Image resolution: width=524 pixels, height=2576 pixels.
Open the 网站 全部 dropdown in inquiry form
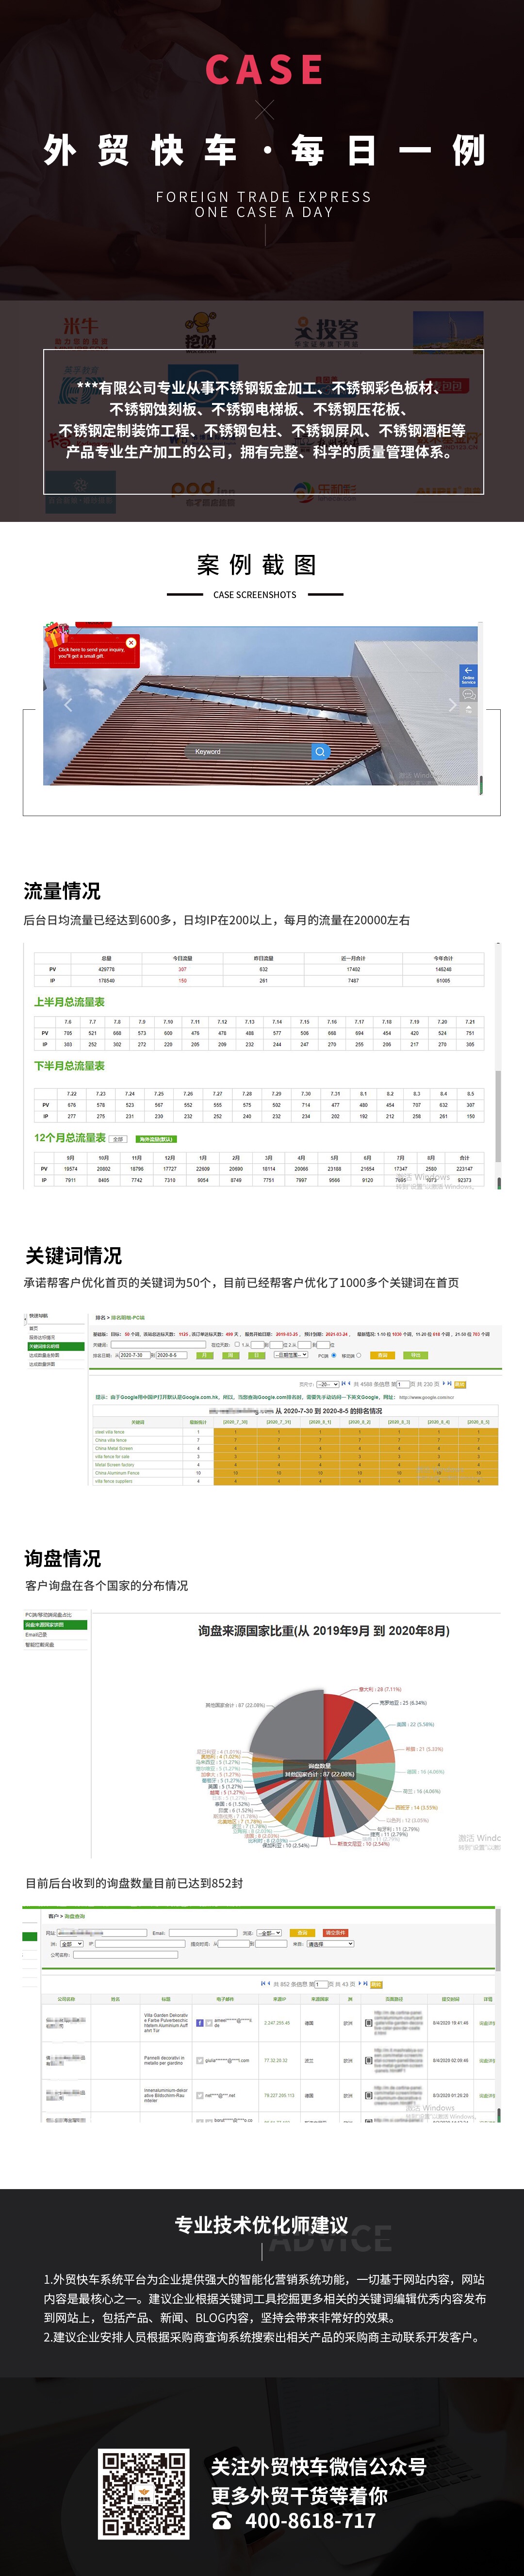72,1944
